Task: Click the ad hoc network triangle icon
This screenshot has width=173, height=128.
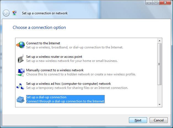Action: 20,86
